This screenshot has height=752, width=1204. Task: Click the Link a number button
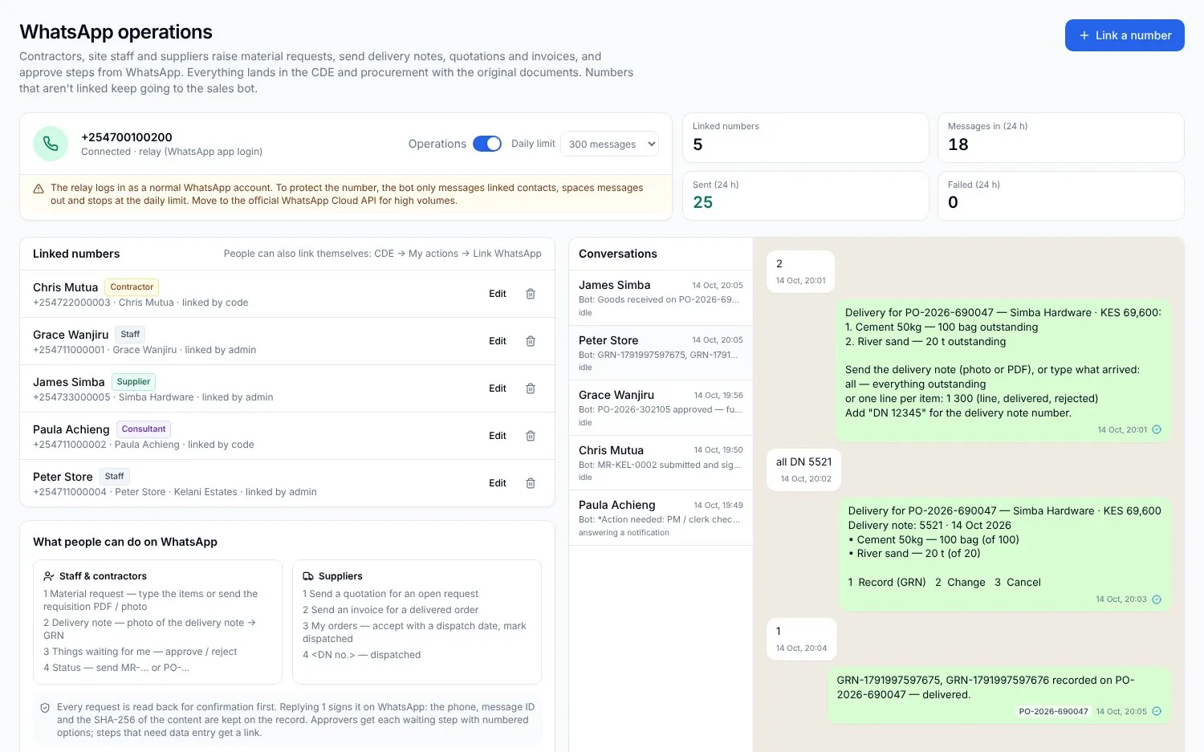pyautogui.click(x=1125, y=35)
